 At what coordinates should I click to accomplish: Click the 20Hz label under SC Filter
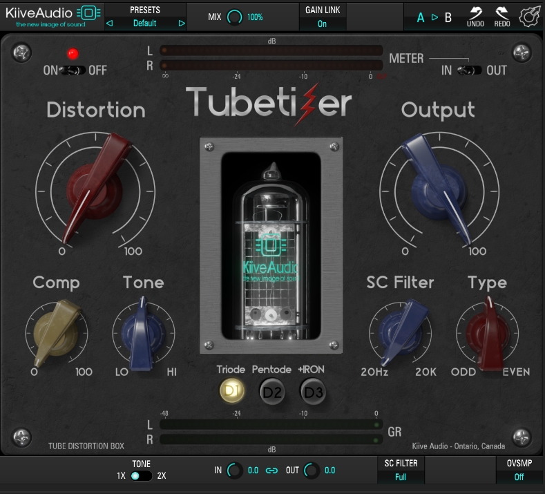tap(374, 372)
